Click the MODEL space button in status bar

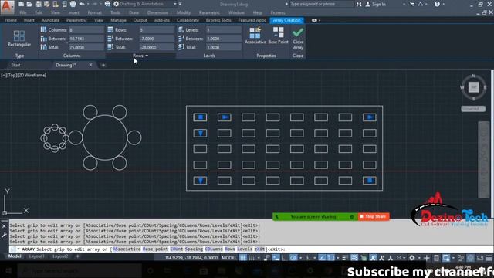[229, 258]
